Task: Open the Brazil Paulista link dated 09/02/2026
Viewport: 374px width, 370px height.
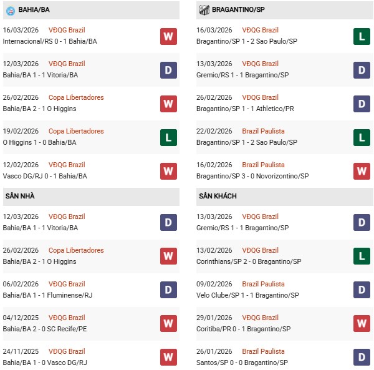Action: pyautogui.click(x=264, y=284)
